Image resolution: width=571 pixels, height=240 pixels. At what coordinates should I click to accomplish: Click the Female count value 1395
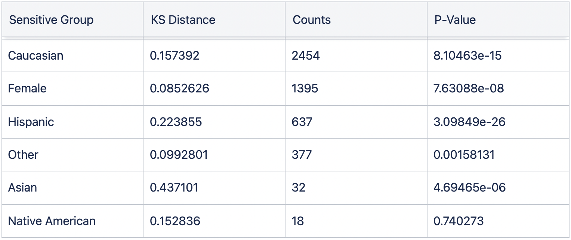[x=305, y=88]
